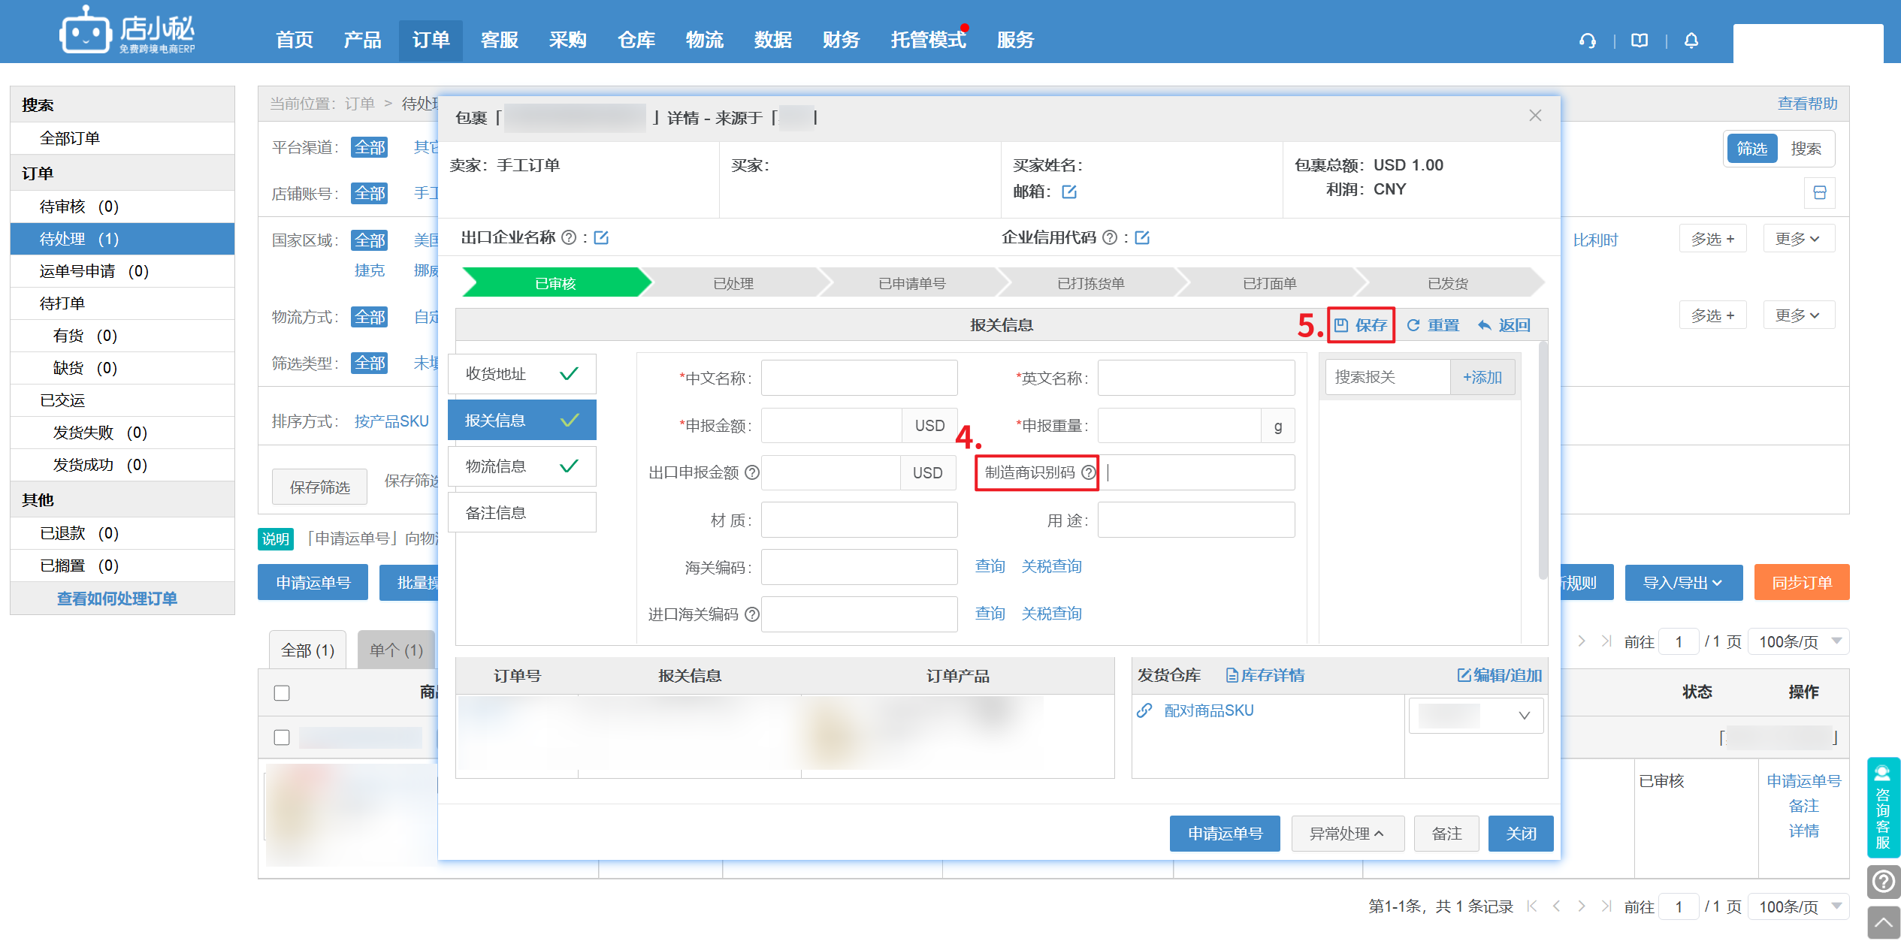Switch to the remarks info tab
The height and width of the screenshot is (941, 1901).
(x=521, y=513)
